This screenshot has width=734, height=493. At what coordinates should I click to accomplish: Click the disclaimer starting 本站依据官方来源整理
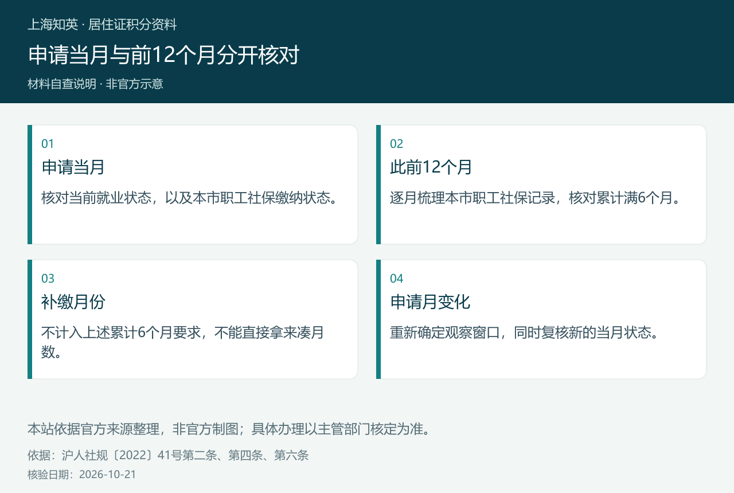229,429
